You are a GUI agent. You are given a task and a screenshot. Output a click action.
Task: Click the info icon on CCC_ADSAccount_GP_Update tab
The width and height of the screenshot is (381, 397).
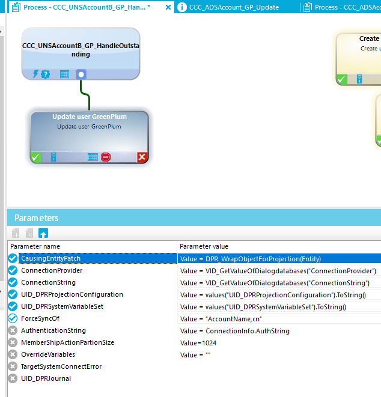pos(181,7)
